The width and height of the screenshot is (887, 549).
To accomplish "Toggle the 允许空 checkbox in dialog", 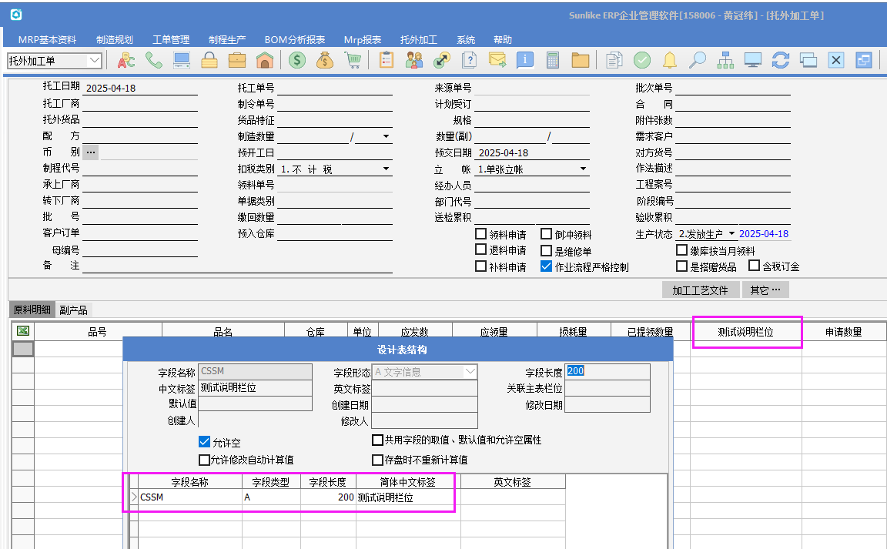I will [x=205, y=443].
